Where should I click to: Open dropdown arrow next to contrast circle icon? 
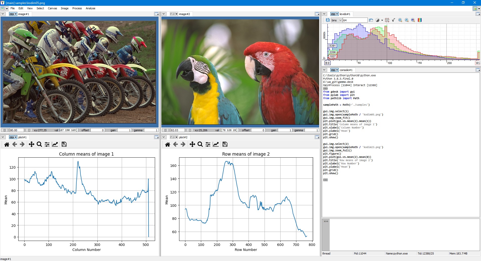point(382,20)
